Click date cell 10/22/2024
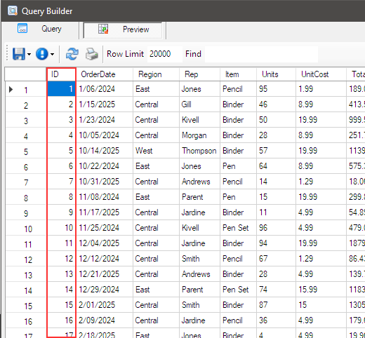The width and height of the screenshot is (365, 338). tap(105, 166)
